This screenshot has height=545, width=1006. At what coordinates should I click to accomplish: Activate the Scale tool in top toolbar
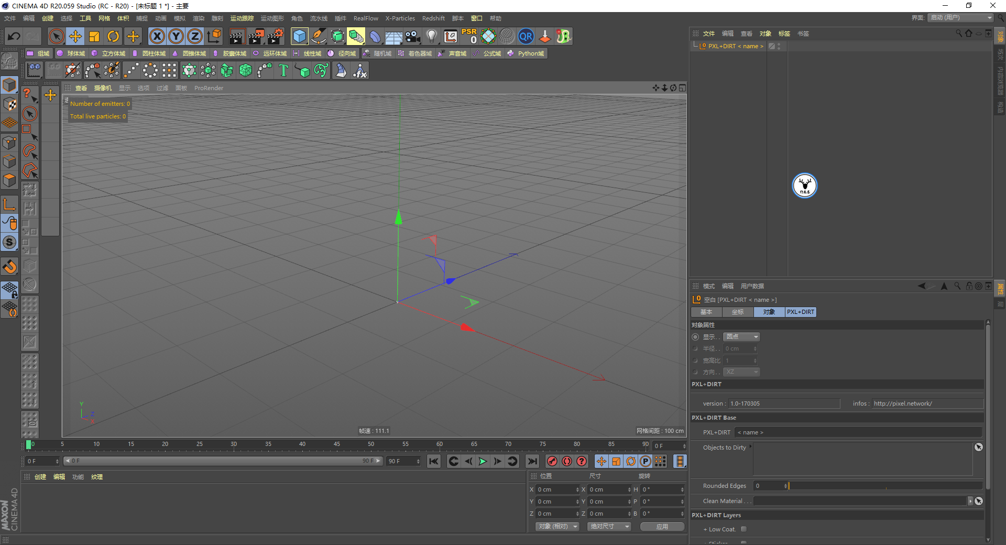94,36
